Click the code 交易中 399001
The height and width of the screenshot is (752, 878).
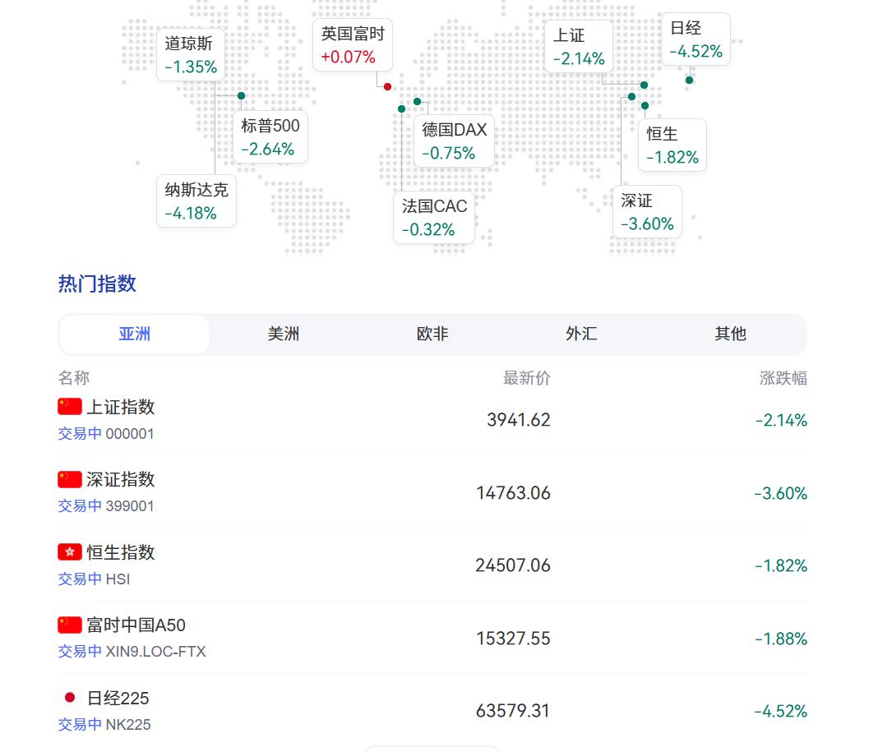coord(106,506)
